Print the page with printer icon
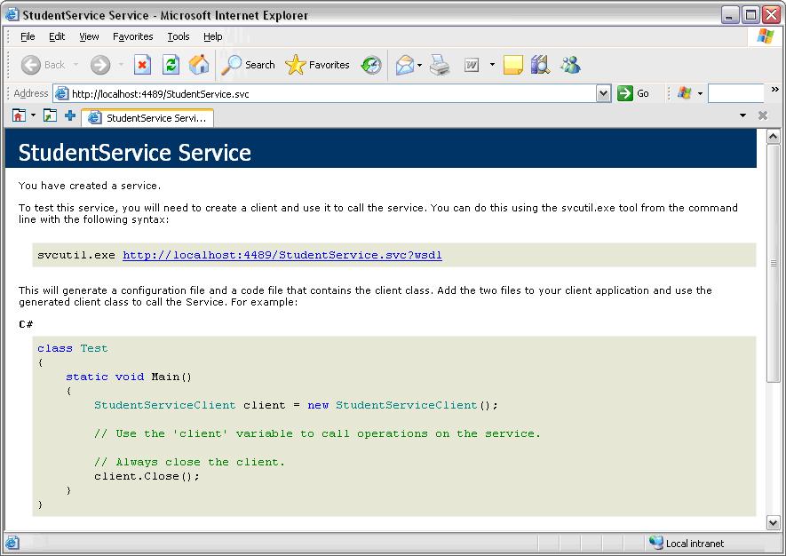Viewport: 786px width, 556px height. pos(440,65)
